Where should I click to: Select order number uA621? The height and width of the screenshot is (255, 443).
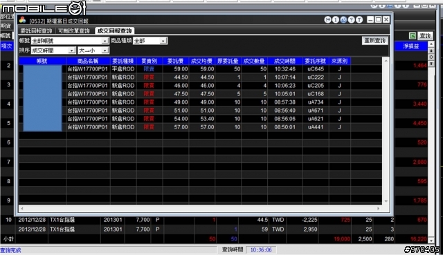(316, 119)
